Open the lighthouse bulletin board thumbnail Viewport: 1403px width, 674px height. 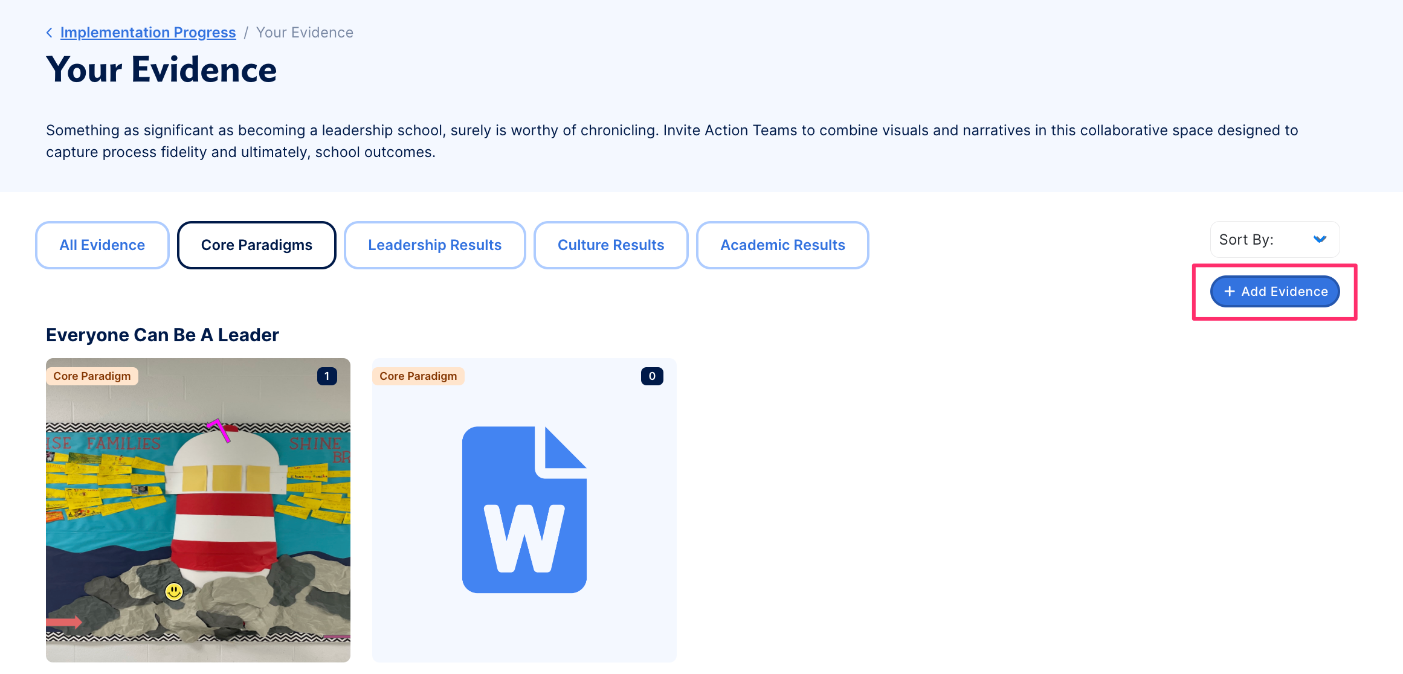198,519
